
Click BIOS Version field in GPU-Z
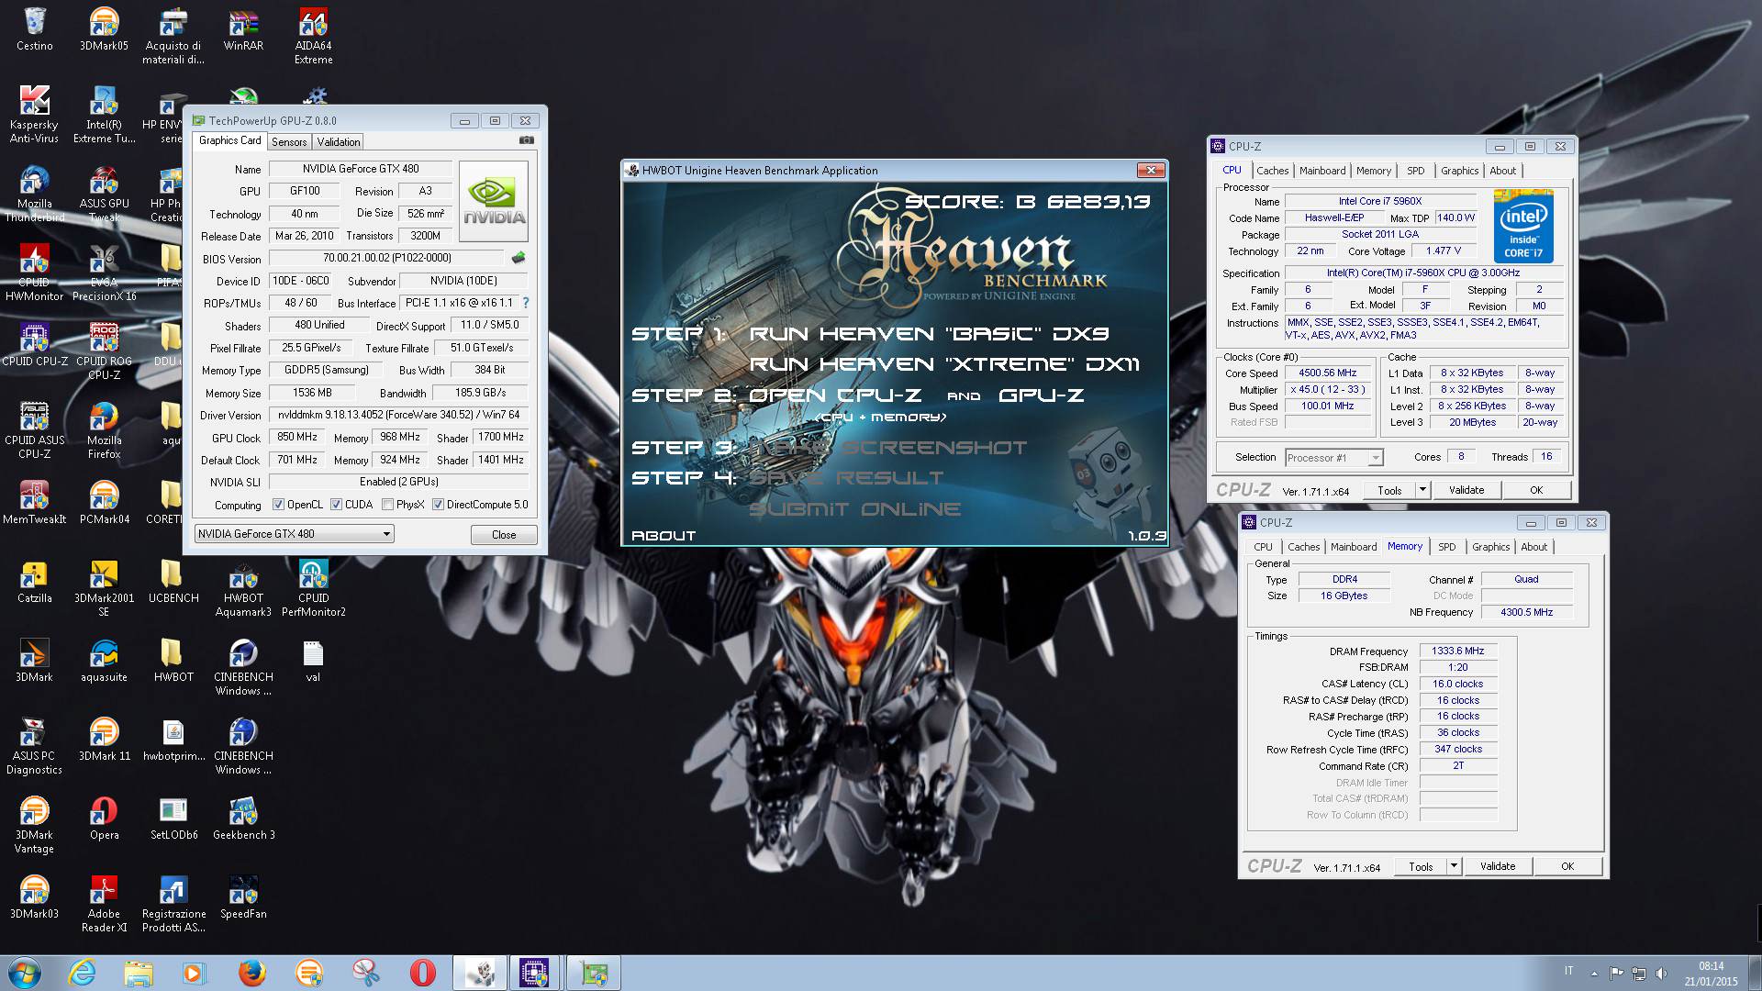(386, 259)
